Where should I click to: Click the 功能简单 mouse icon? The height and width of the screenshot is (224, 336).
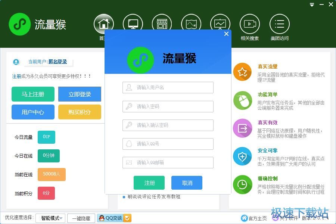(243, 100)
